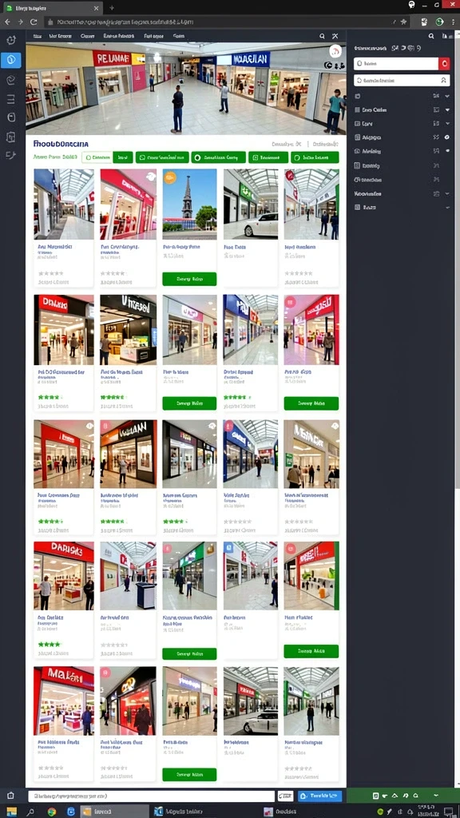Expand the second row's filled dropdown arrow in right panel
This screenshot has width=460, height=818.
click(x=447, y=110)
